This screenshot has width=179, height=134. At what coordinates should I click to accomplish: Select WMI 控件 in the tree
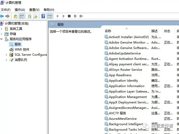click(22, 50)
